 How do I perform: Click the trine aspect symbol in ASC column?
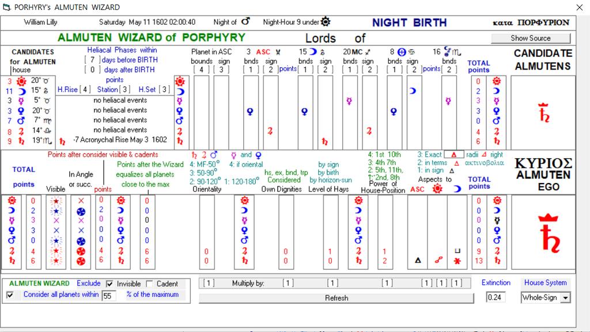coord(418,260)
